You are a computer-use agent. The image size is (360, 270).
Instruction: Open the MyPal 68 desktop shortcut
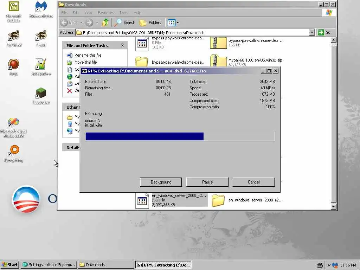14,38
